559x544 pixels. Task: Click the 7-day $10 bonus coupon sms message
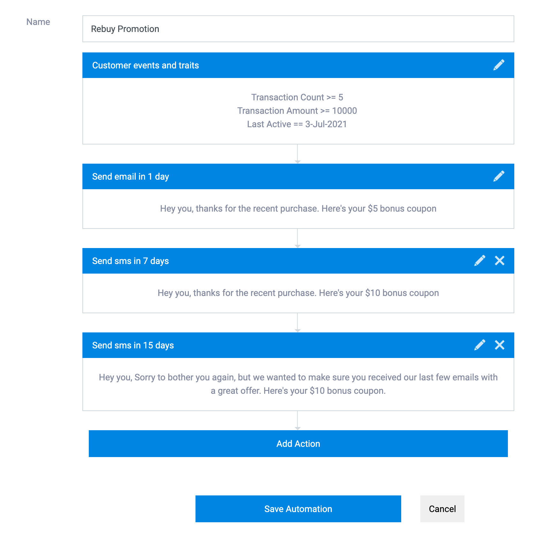(x=298, y=293)
